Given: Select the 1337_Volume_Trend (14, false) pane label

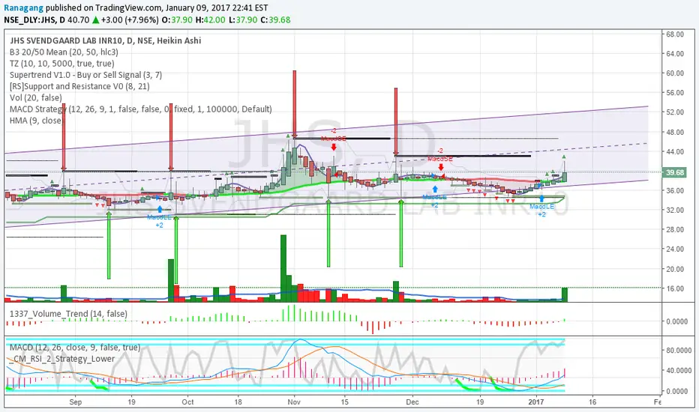Looking at the screenshot, I should [x=68, y=314].
